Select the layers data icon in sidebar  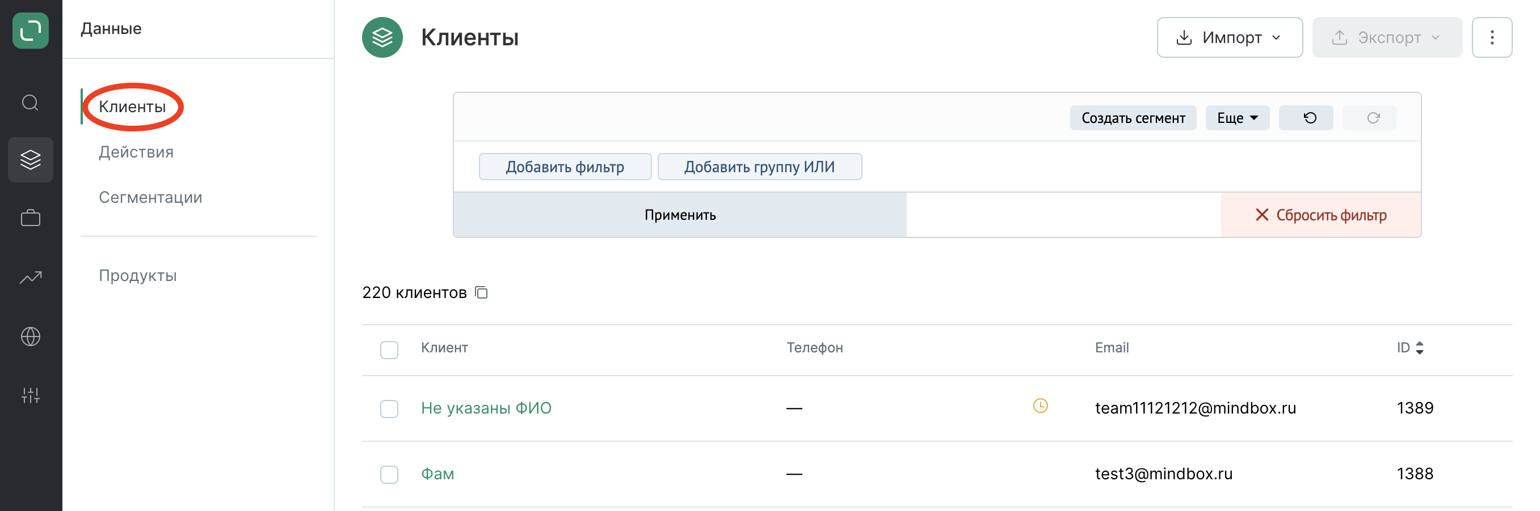(x=31, y=159)
